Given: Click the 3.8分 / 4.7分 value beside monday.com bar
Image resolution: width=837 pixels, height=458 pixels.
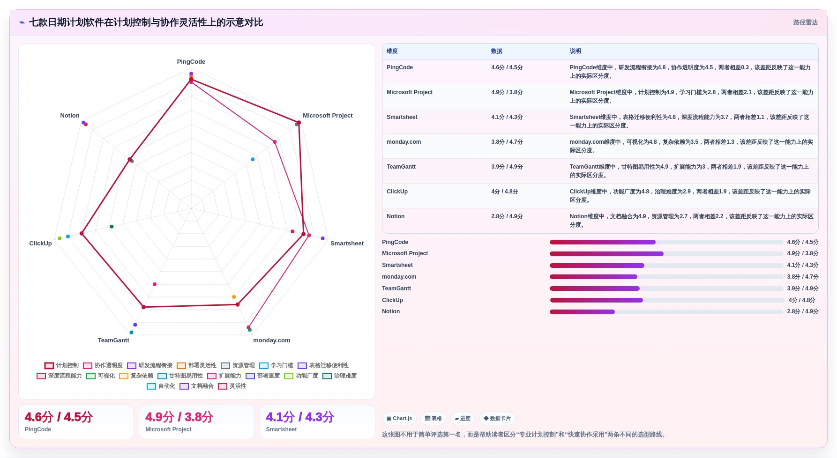Looking at the screenshot, I should [x=803, y=277].
